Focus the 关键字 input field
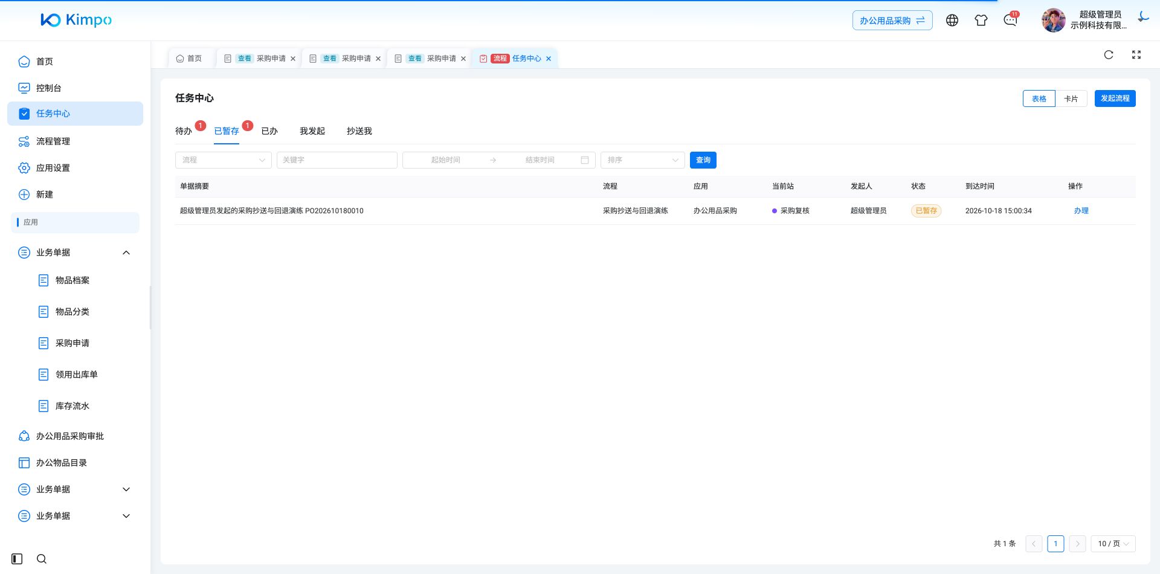Viewport: 1160px width, 574px height. coord(337,160)
